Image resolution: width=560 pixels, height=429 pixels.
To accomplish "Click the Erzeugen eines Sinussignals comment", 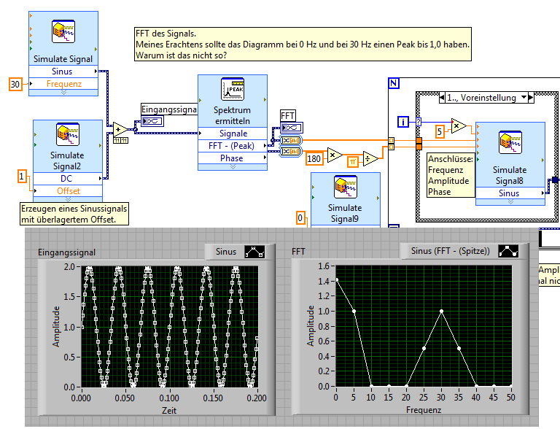I will [74, 214].
